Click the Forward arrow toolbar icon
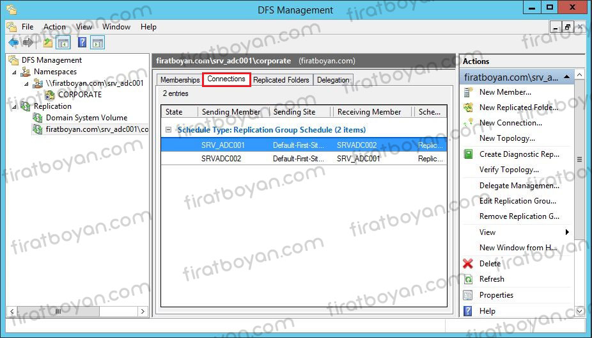592x338 pixels. 28,43
